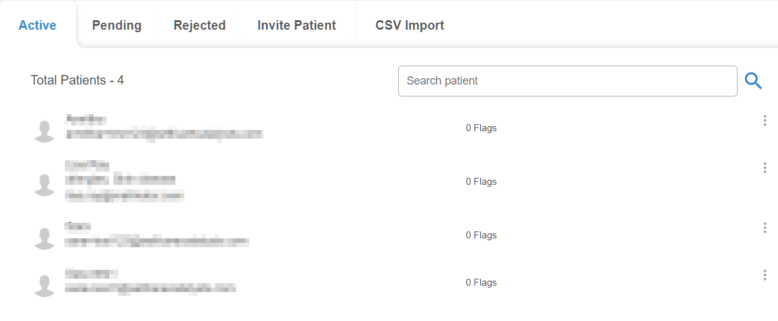778x321 pixels.
Task: Click the first patient's avatar icon
Action: (x=44, y=131)
